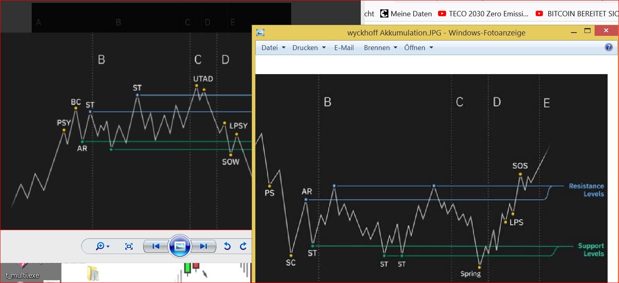Select the t_multi.exe desktop item
Screen dimensions: 619x283
click(22, 275)
